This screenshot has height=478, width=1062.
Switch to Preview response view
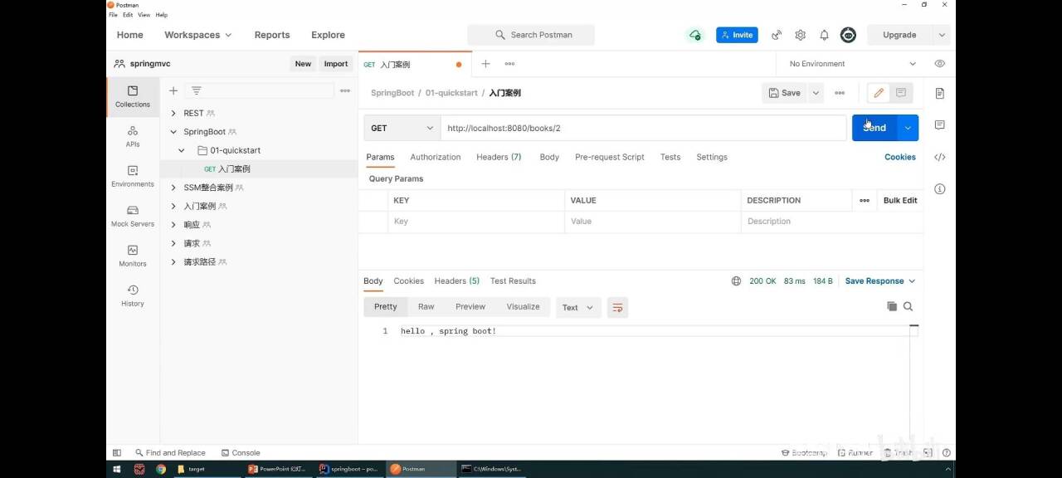click(470, 307)
